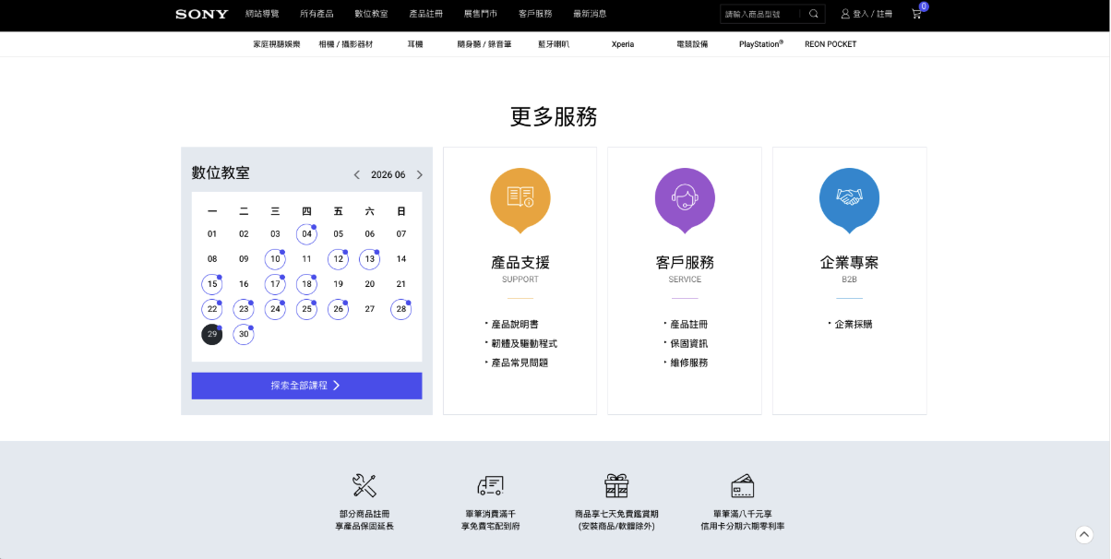Screen dimensions: 1111x559
Task: Select calendar date 22
Action: point(212,309)
